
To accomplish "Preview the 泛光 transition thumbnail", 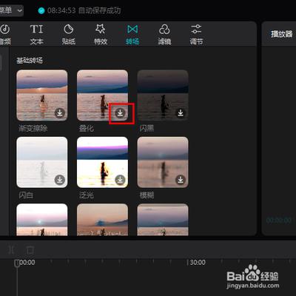I will click(x=102, y=162).
